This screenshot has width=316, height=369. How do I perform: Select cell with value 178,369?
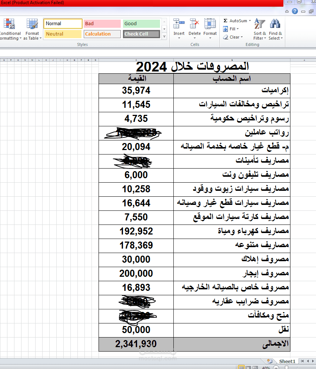tap(136, 246)
